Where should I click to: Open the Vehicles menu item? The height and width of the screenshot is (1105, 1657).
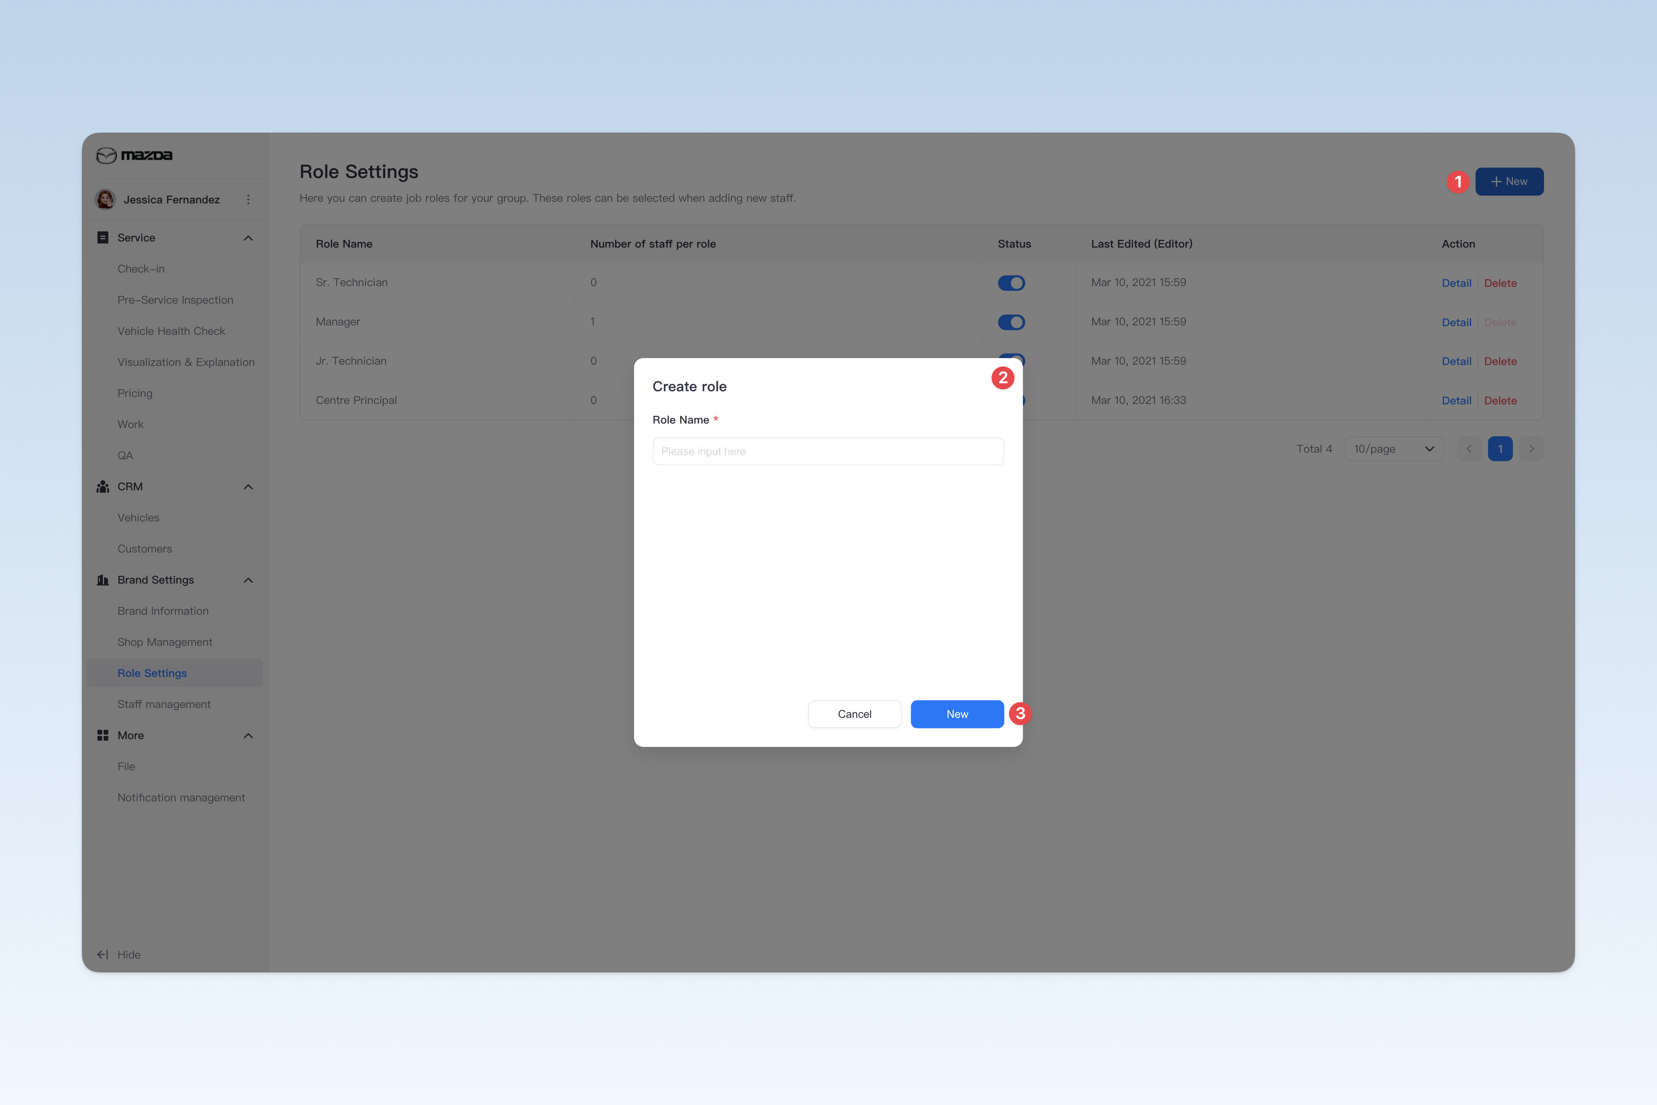(138, 517)
